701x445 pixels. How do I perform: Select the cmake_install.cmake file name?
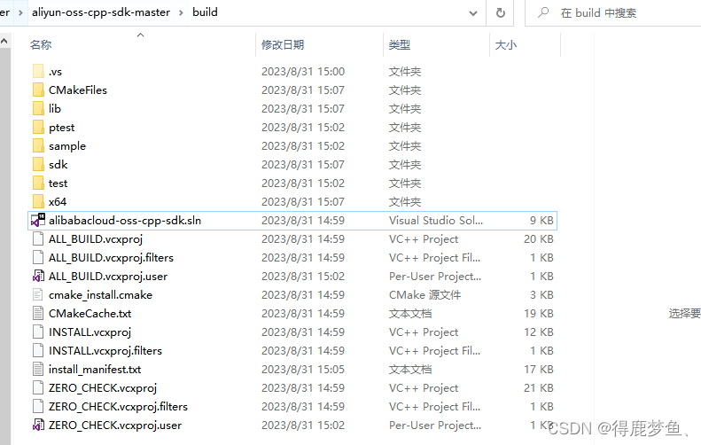pyautogui.click(x=101, y=295)
